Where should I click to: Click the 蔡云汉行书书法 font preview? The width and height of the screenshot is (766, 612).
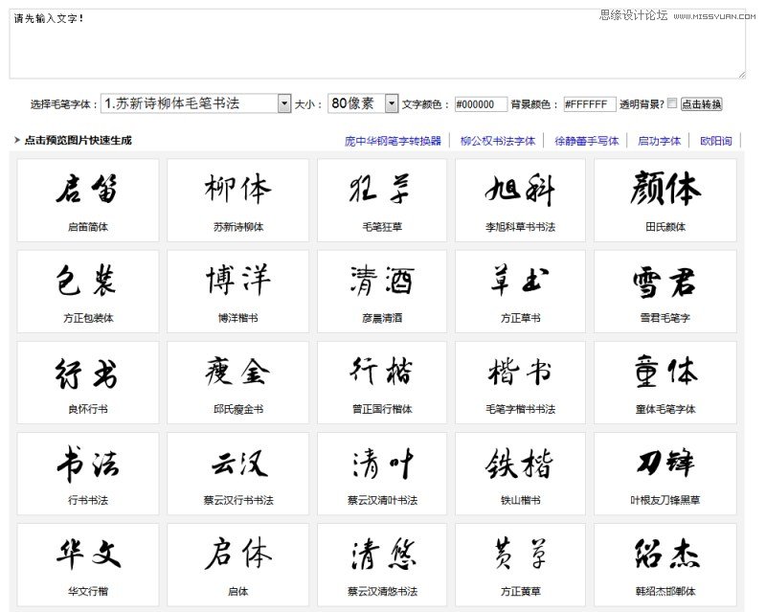[x=237, y=474]
